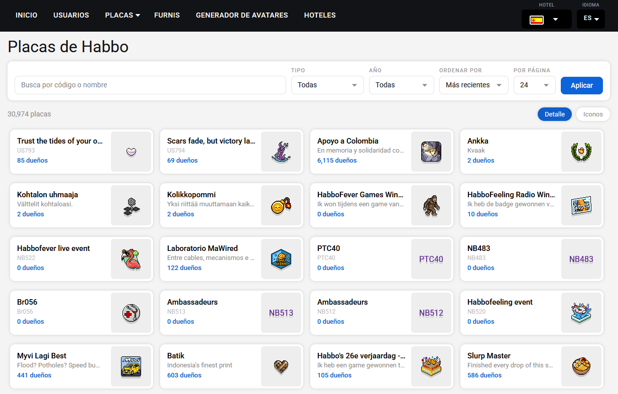Image resolution: width=618 pixels, height=394 pixels.
Task: Open the Myvi Lagi Best yellow car icon
Action: 131,366
